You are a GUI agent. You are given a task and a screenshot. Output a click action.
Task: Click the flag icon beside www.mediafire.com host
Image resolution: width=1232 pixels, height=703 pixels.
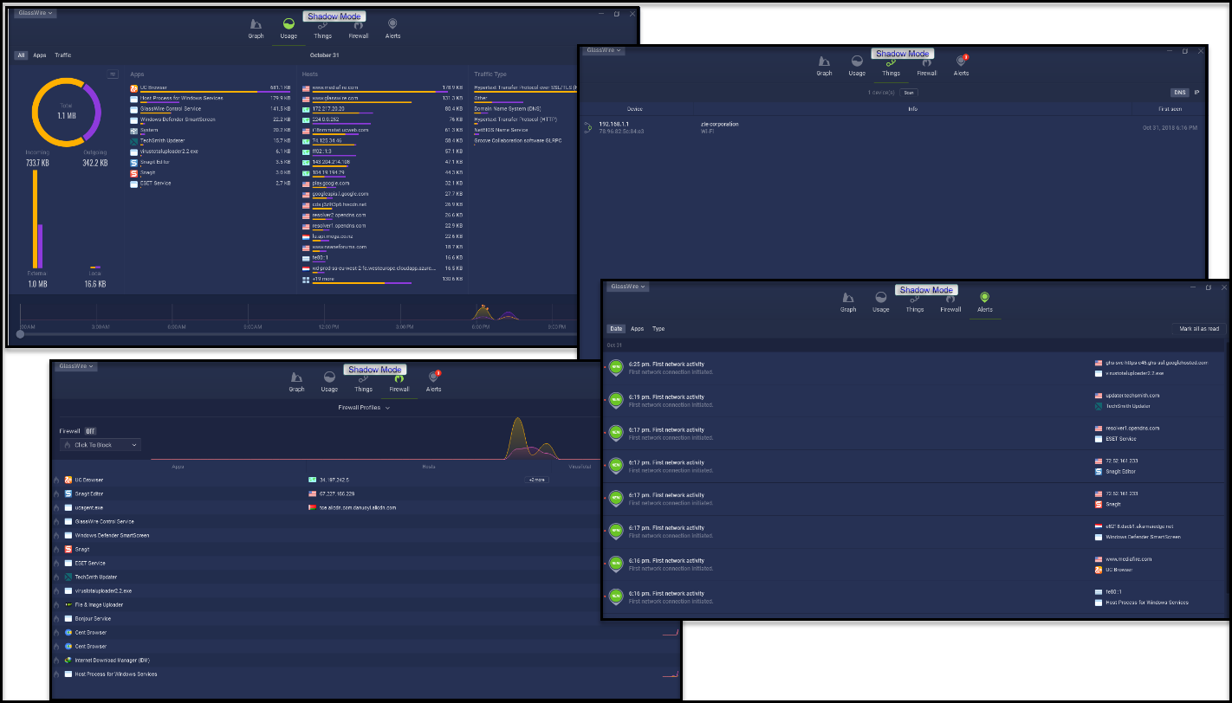pyautogui.click(x=306, y=87)
